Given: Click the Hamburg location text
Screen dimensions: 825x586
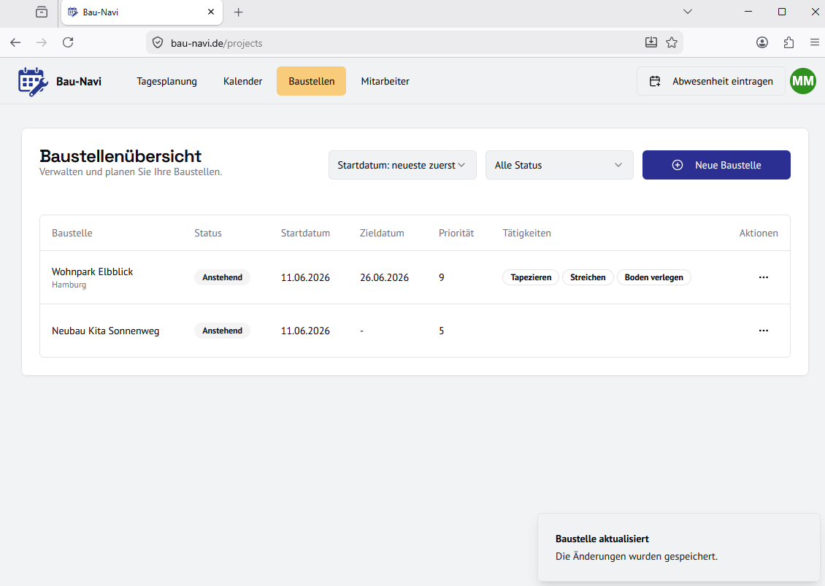Looking at the screenshot, I should (69, 285).
